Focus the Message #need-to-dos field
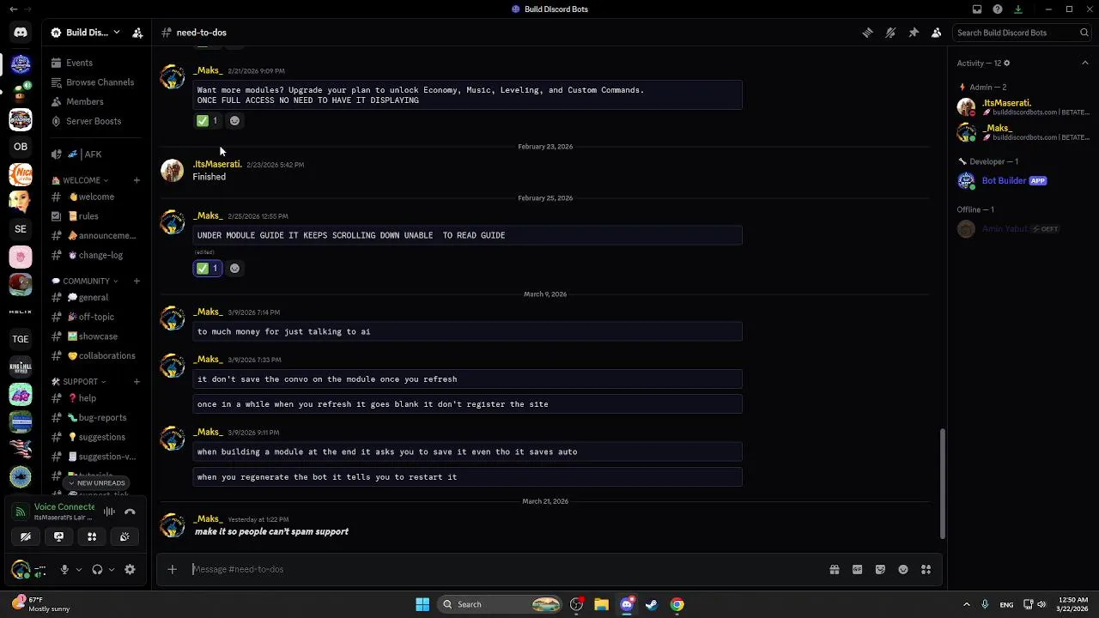The image size is (1099, 618). point(507,569)
